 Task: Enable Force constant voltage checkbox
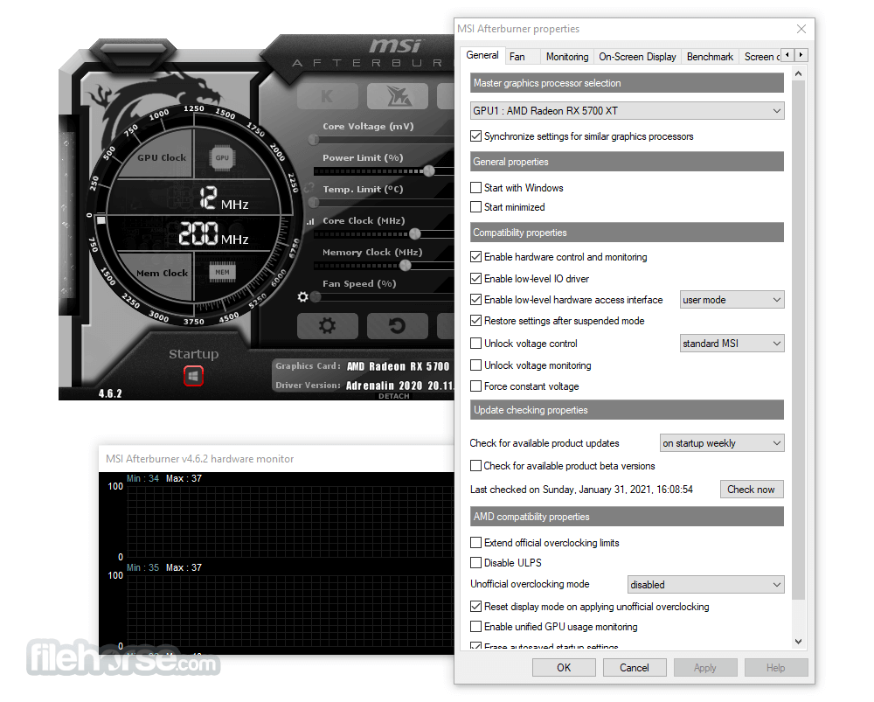[x=524, y=386]
